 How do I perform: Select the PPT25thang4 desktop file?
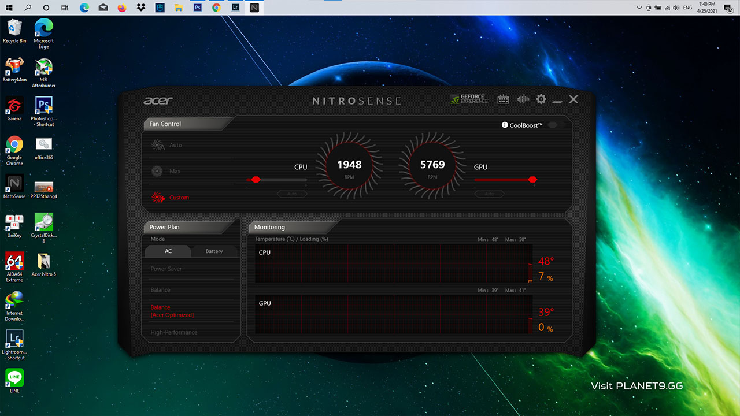click(x=44, y=189)
